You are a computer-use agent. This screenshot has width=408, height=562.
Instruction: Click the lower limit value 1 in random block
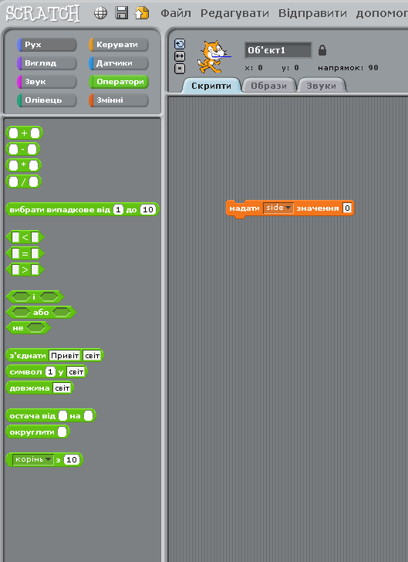coord(118,210)
